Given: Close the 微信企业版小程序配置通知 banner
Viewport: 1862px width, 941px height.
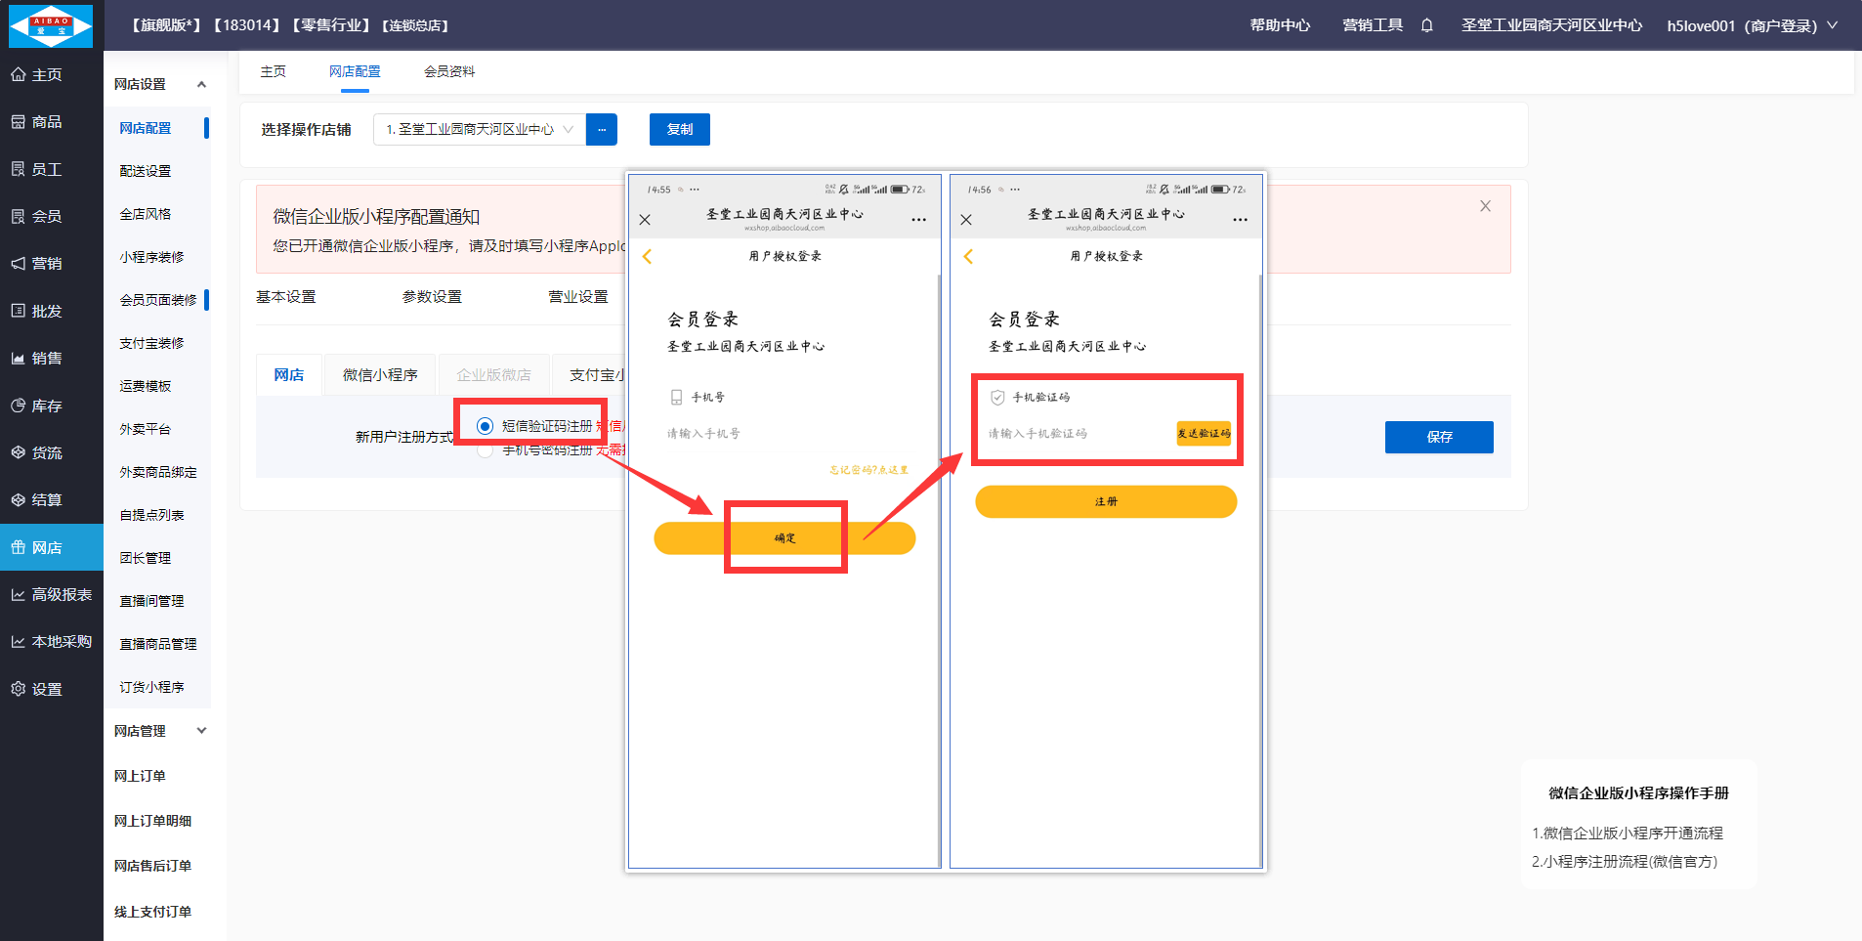Looking at the screenshot, I should (1485, 206).
